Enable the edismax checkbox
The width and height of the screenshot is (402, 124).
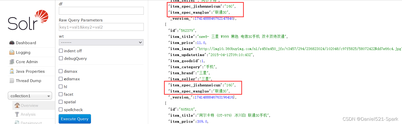[x=61, y=79]
